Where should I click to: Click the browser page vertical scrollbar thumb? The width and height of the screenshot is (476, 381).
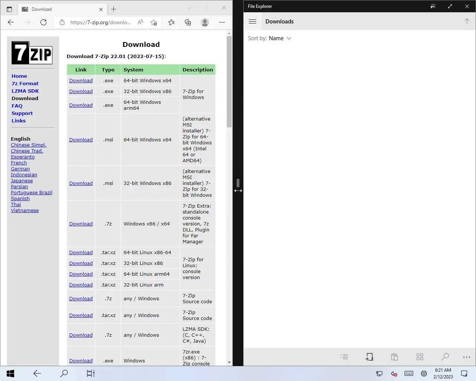pos(229,82)
